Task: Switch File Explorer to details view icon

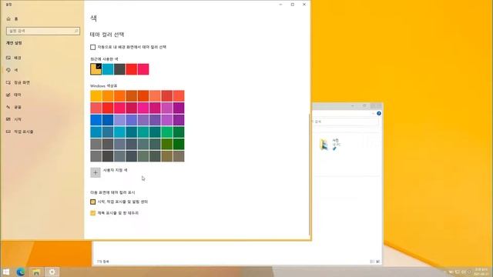Action: (x=372, y=262)
